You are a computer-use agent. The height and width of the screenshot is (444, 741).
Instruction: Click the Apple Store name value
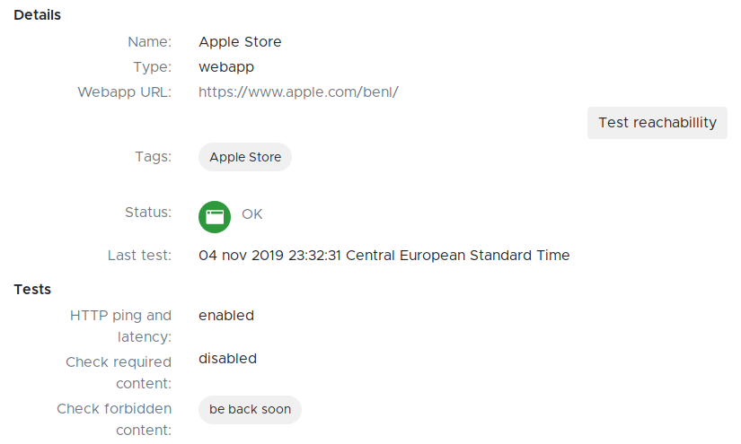click(x=240, y=41)
